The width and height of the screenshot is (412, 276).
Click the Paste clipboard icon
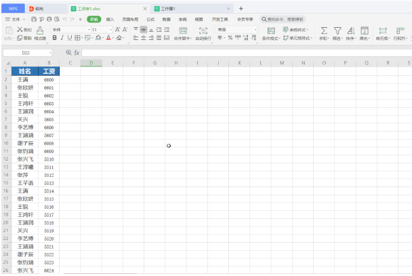tap(9, 31)
